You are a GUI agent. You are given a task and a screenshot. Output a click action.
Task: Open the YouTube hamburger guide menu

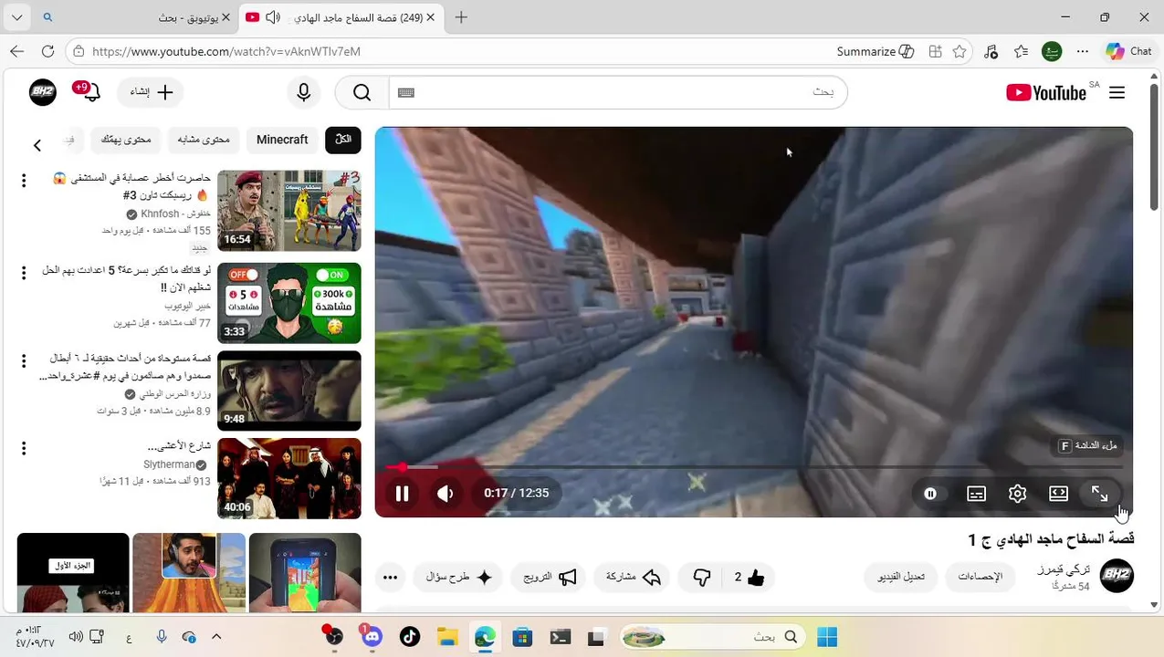(x=1117, y=92)
